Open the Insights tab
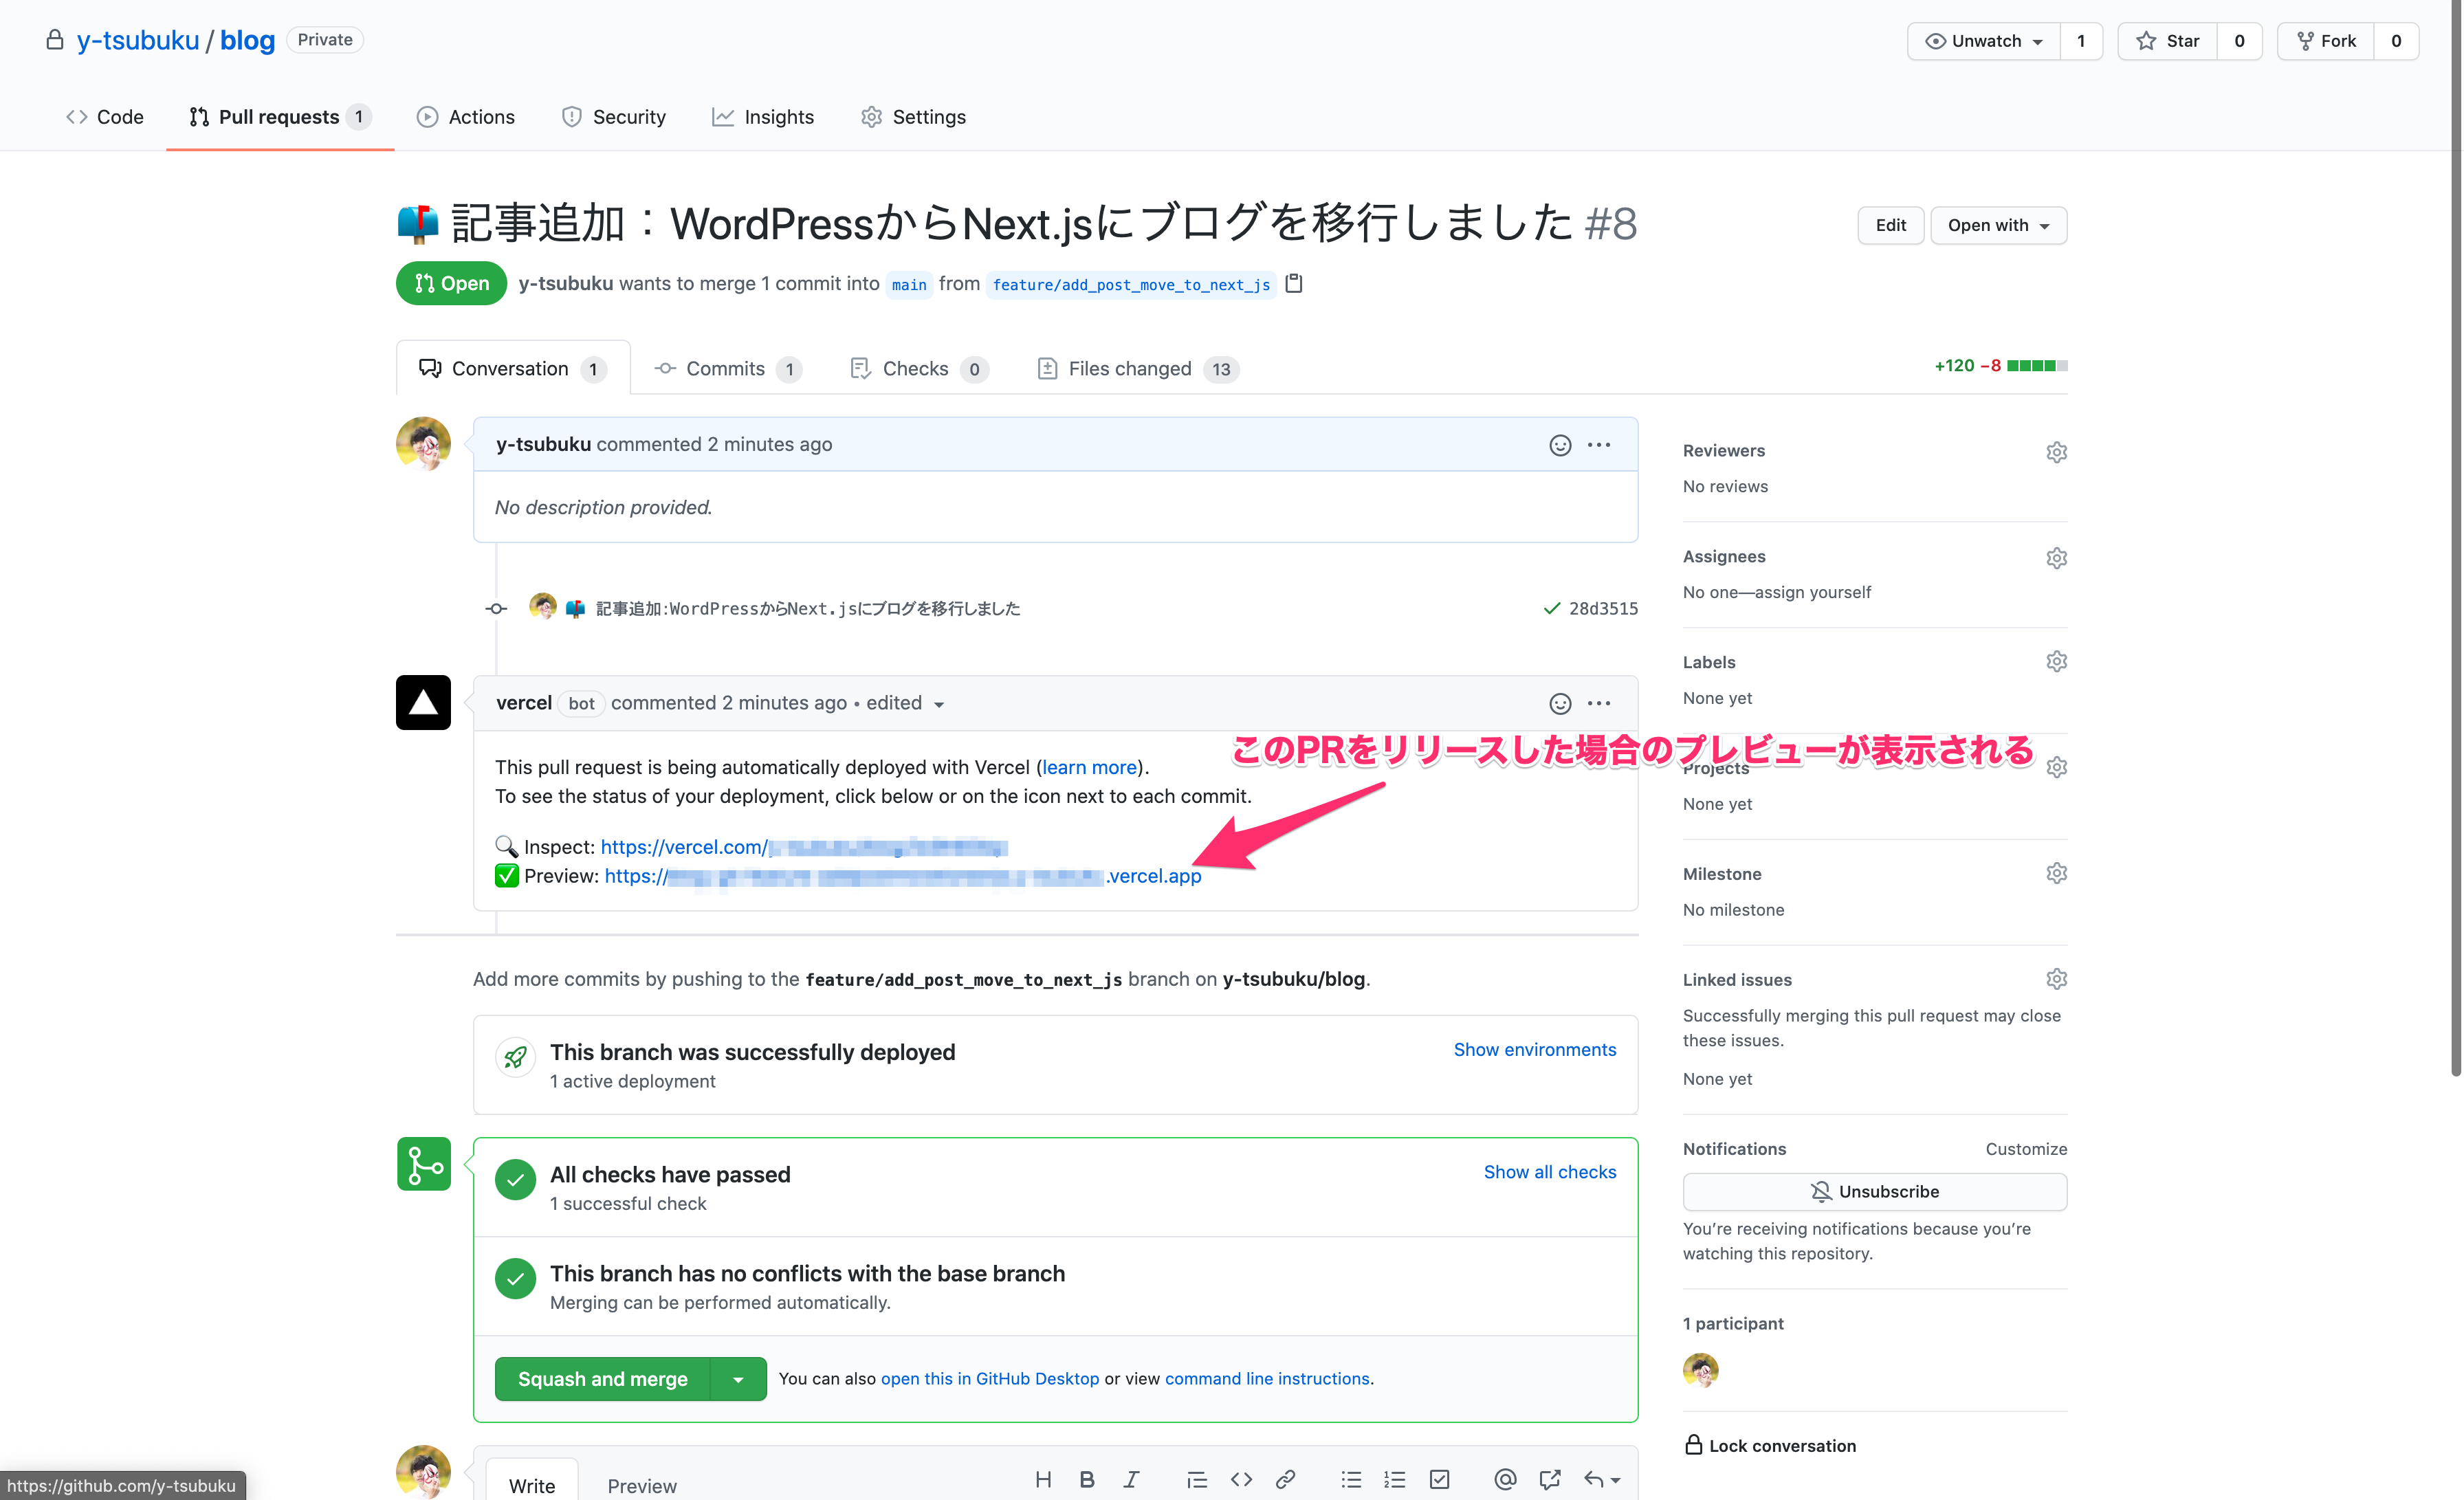 pyautogui.click(x=763, y=117)
